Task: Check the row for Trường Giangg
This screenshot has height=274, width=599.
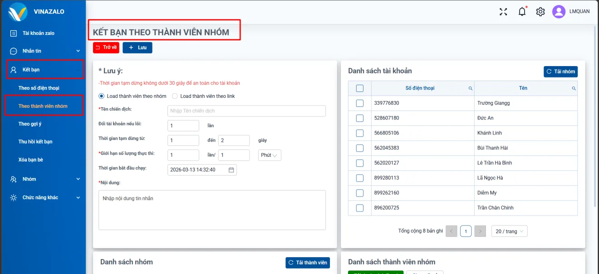Action: (359, 103)
